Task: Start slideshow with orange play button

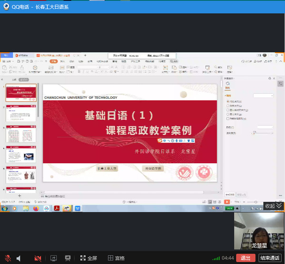Action: (x=227, y=202)
